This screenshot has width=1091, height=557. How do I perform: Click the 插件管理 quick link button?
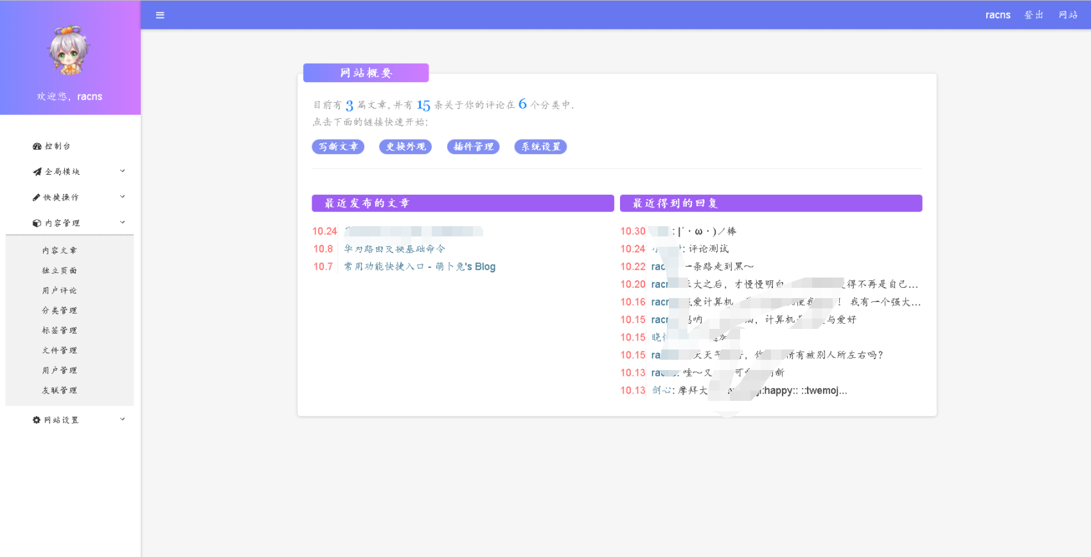pos(474,146)
